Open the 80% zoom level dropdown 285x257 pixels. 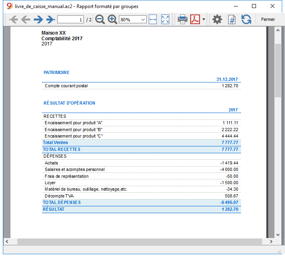pos(133,19)
